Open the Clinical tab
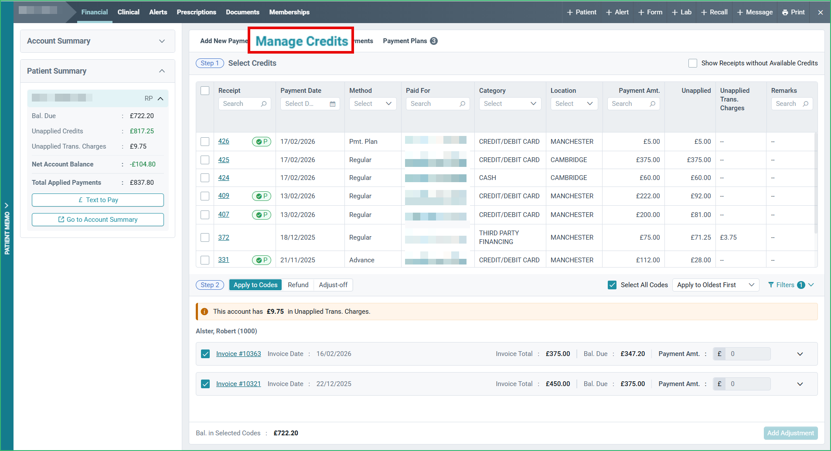 129,12
